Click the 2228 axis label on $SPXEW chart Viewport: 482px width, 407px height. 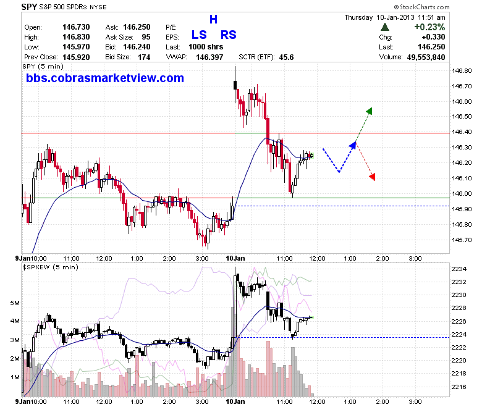click(x=459, y=308)
